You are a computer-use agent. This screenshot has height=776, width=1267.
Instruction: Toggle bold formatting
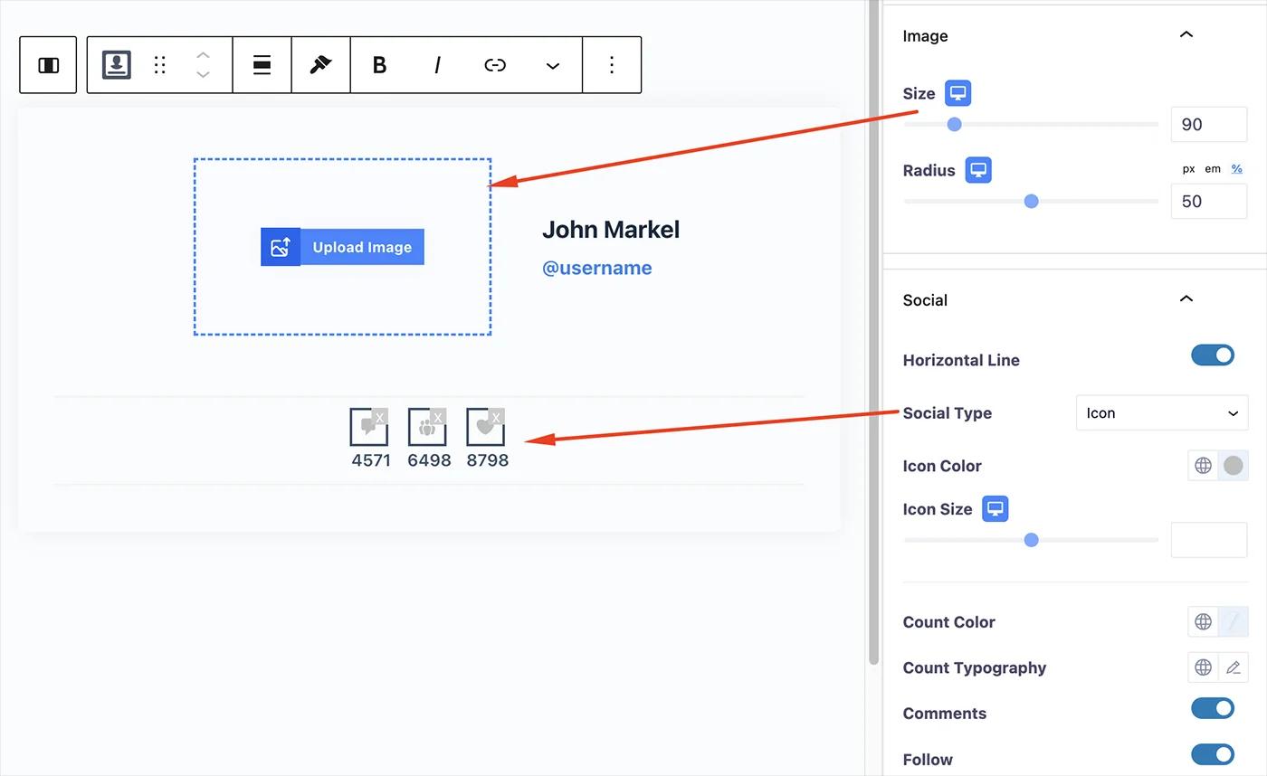(x=379, y=64)
